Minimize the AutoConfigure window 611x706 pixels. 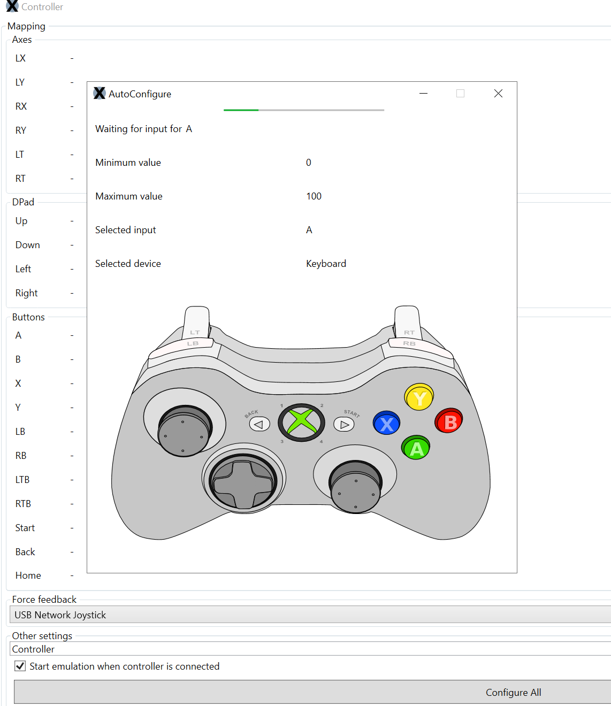(x=423, y=94)
